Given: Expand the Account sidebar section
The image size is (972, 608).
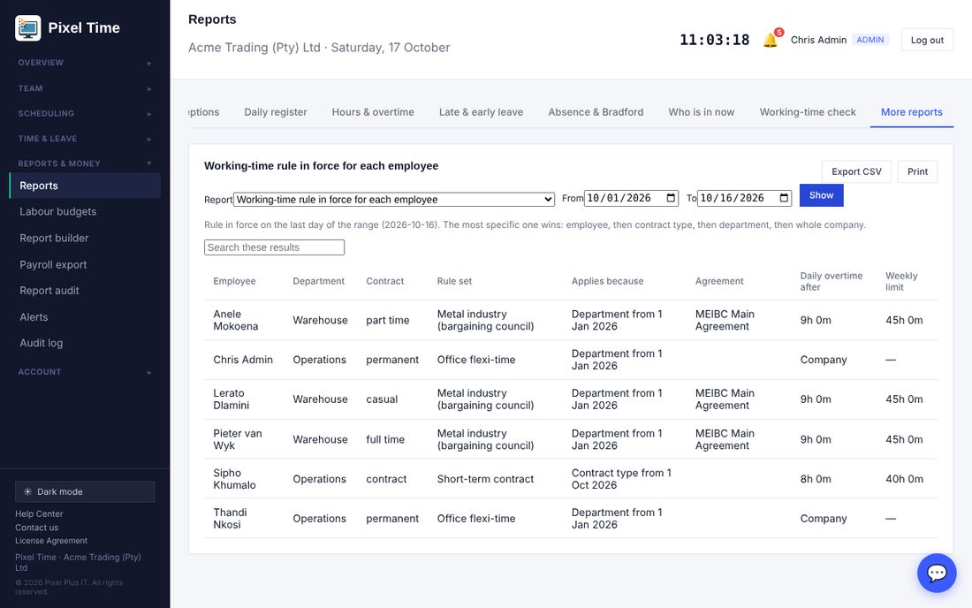Looking at the screenshot, I should coord(85,372).
